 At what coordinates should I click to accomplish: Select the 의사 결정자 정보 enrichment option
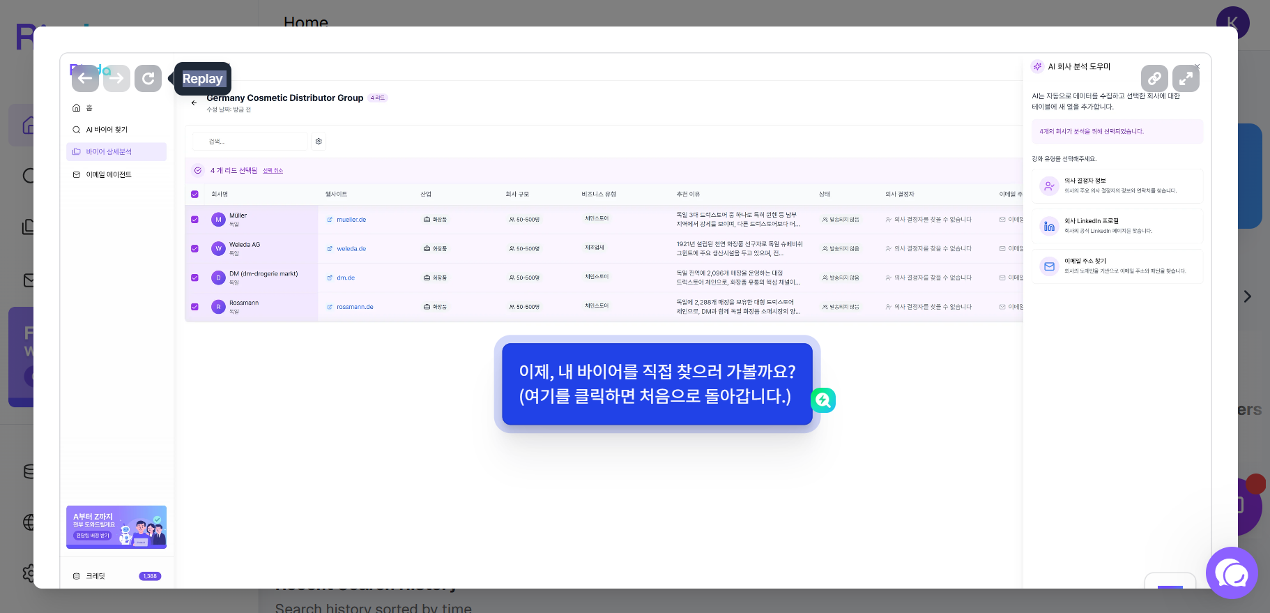coord(1117,186)
